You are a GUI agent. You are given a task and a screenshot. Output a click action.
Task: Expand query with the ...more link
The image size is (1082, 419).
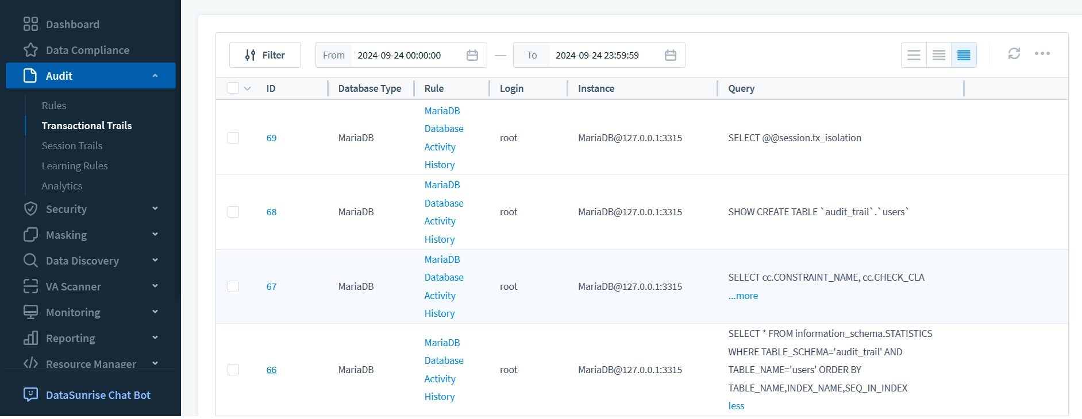click(x=743, y=296)
